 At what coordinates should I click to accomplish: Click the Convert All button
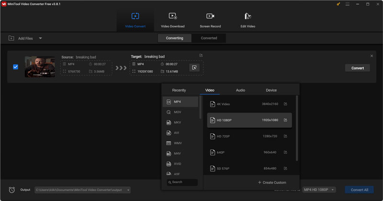tap(360, 190)
